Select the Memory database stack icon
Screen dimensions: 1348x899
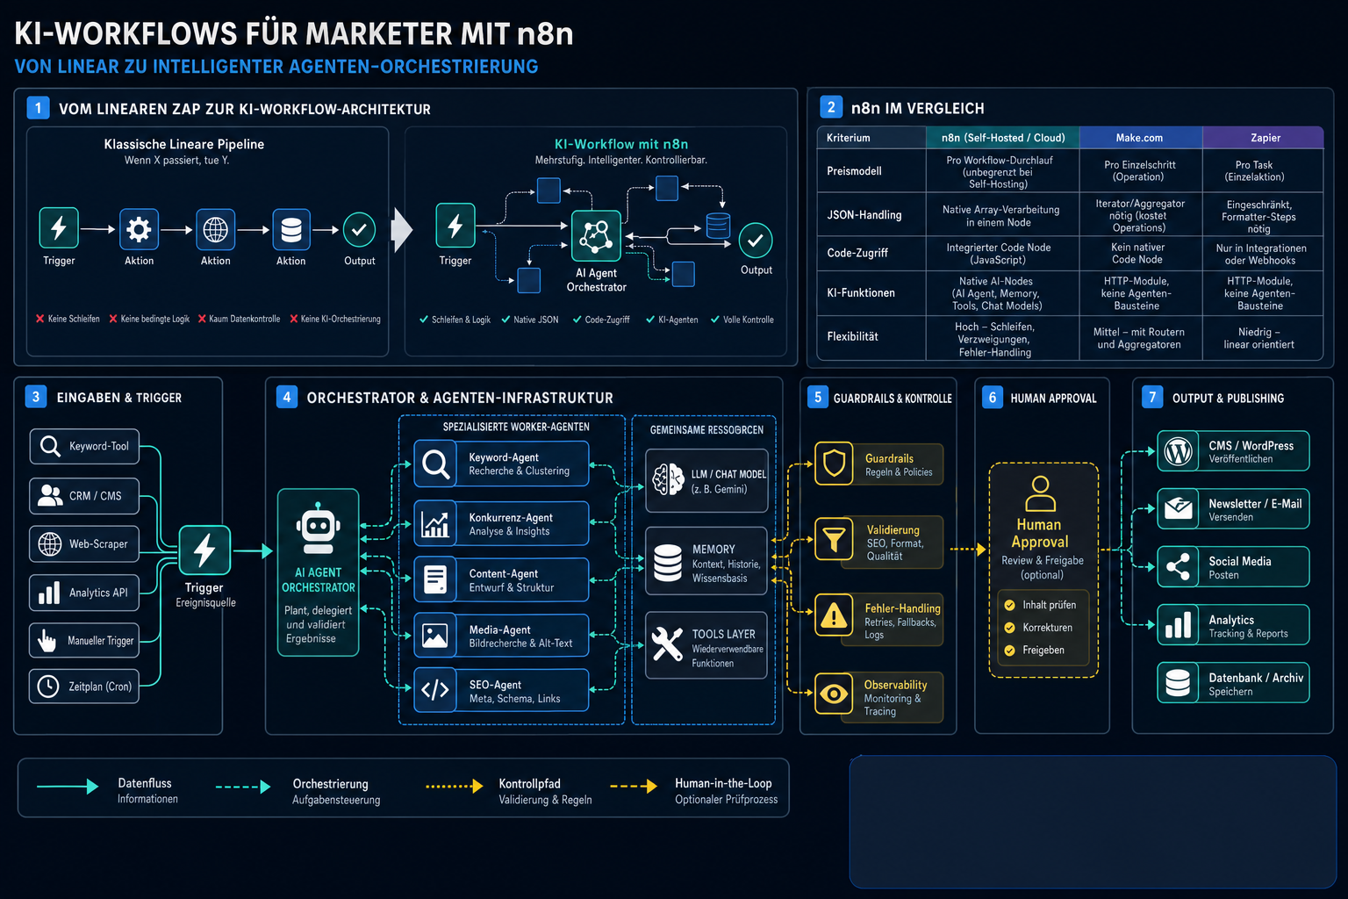(668, 563)
